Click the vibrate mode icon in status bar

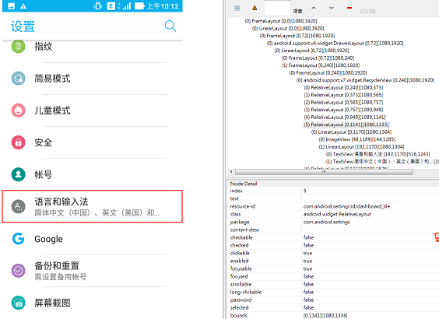[x=97, y=6]
